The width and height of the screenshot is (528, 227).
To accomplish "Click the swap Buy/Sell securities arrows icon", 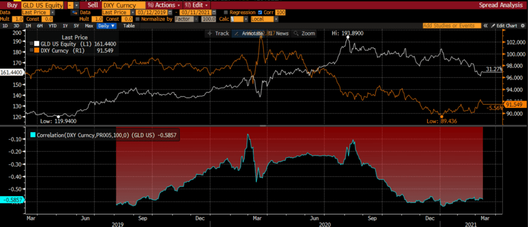I will [74, 12].
